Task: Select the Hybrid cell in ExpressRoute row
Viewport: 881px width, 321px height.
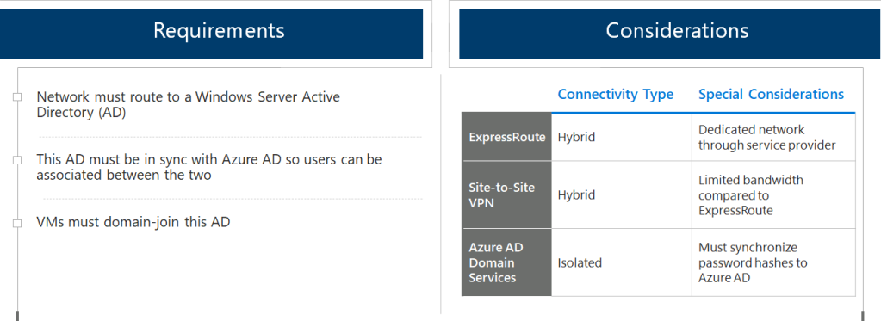Action: click(622, 137)
